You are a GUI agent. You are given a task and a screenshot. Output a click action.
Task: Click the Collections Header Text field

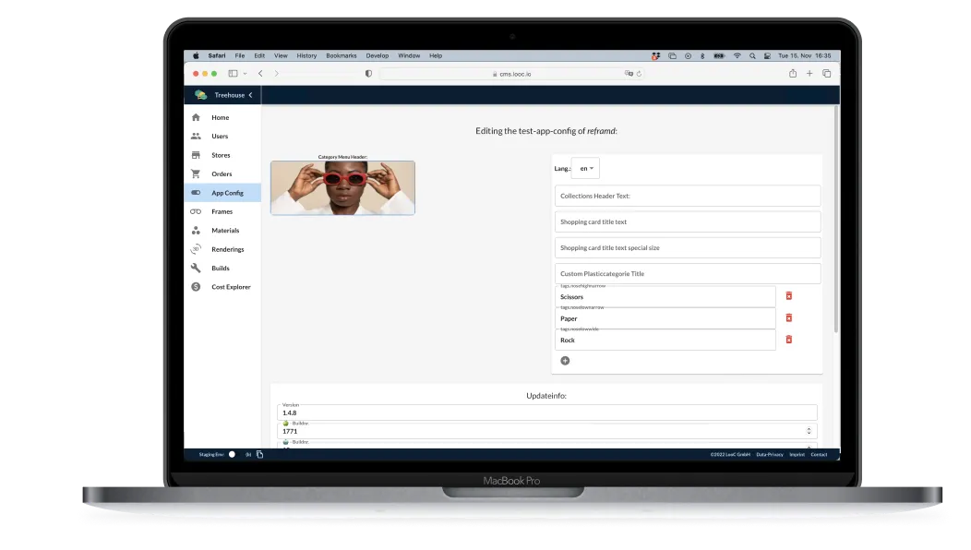[688, 196]
